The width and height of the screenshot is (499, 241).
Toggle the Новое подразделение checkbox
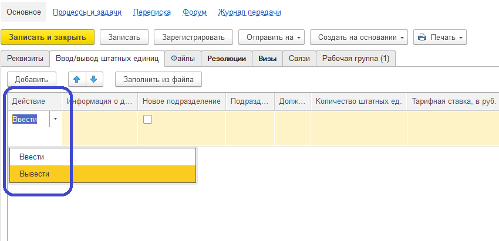click(147, 119)
